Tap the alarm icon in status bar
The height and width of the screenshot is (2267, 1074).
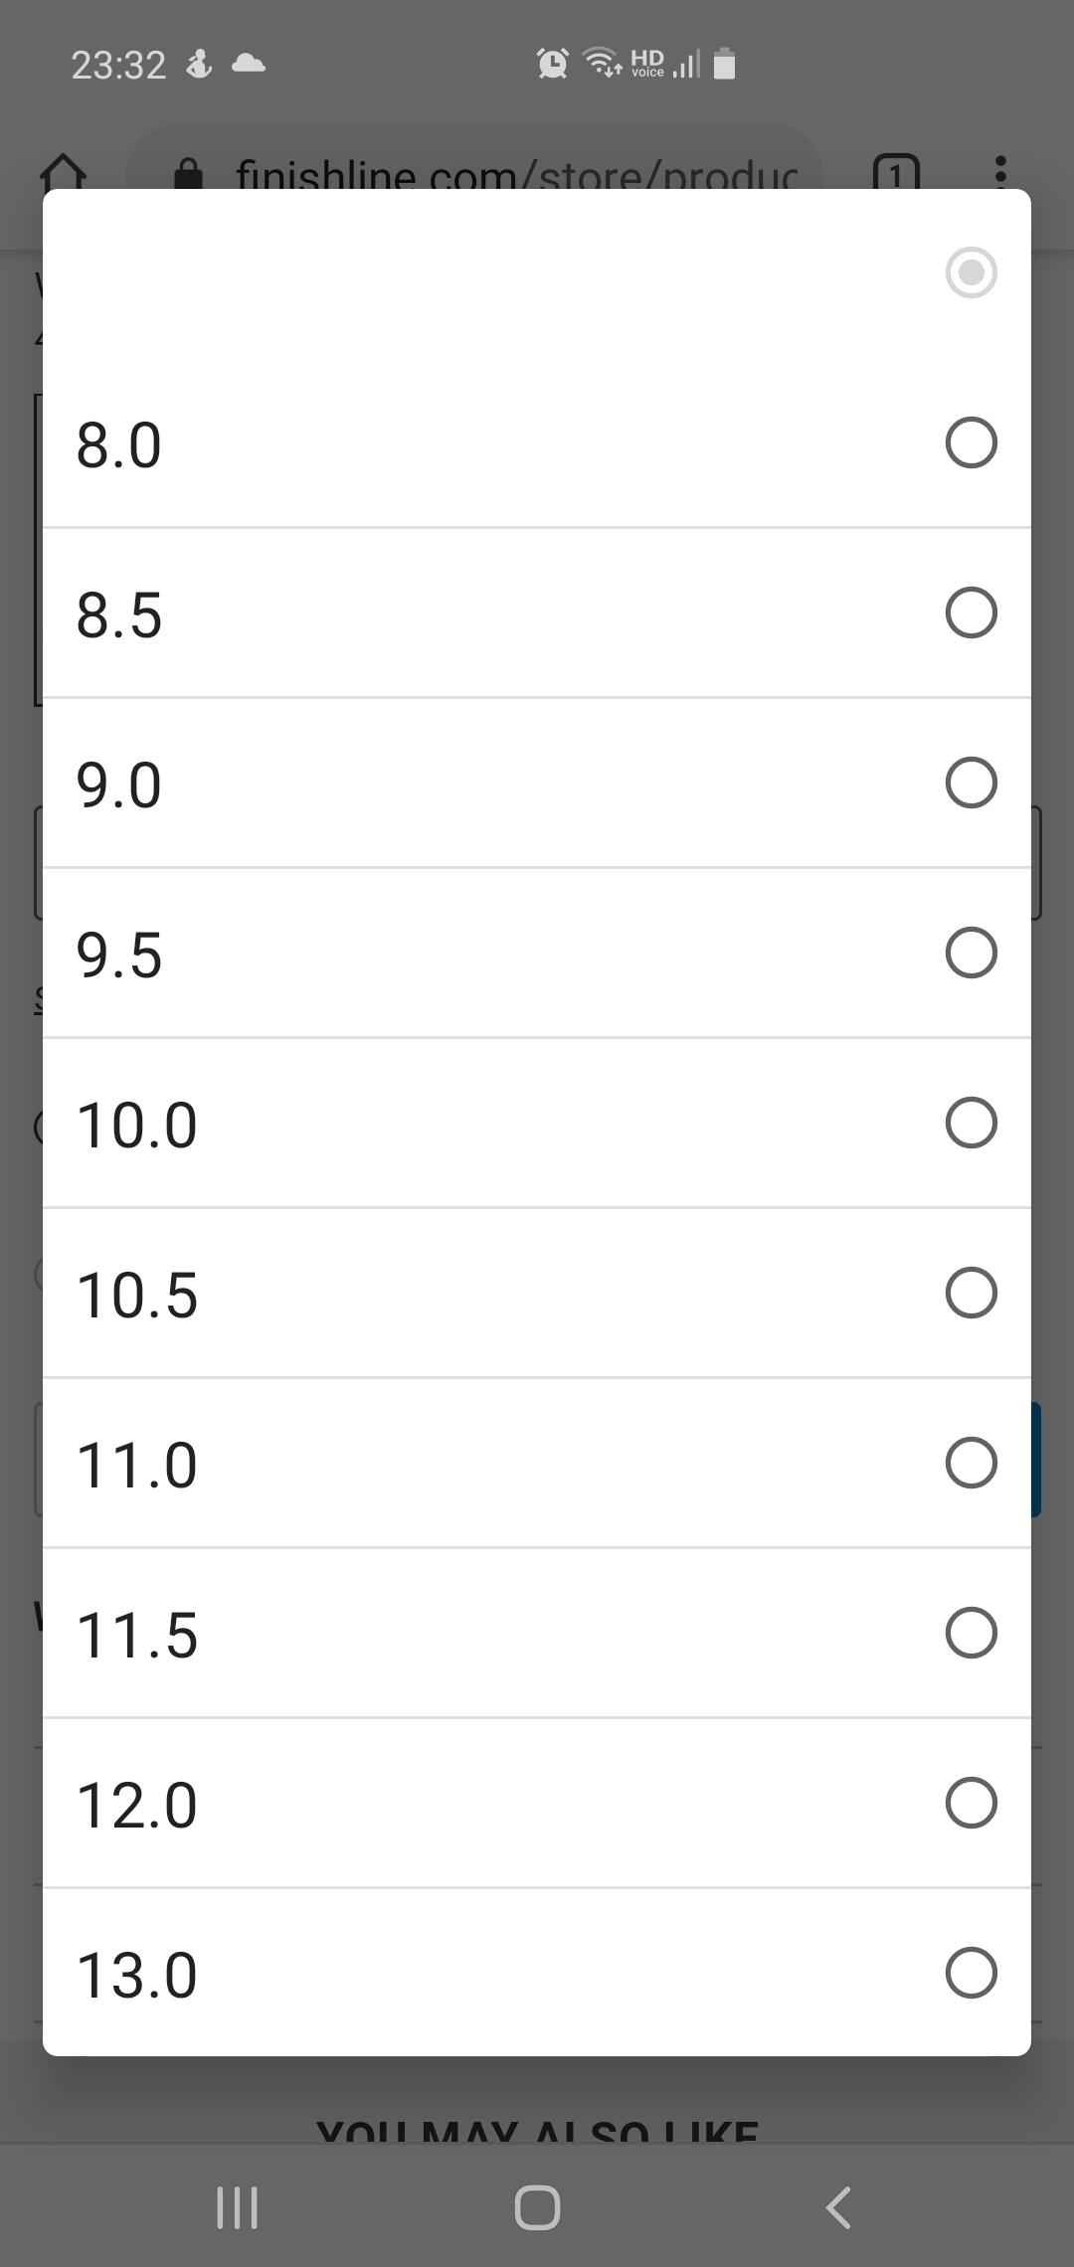553,64
